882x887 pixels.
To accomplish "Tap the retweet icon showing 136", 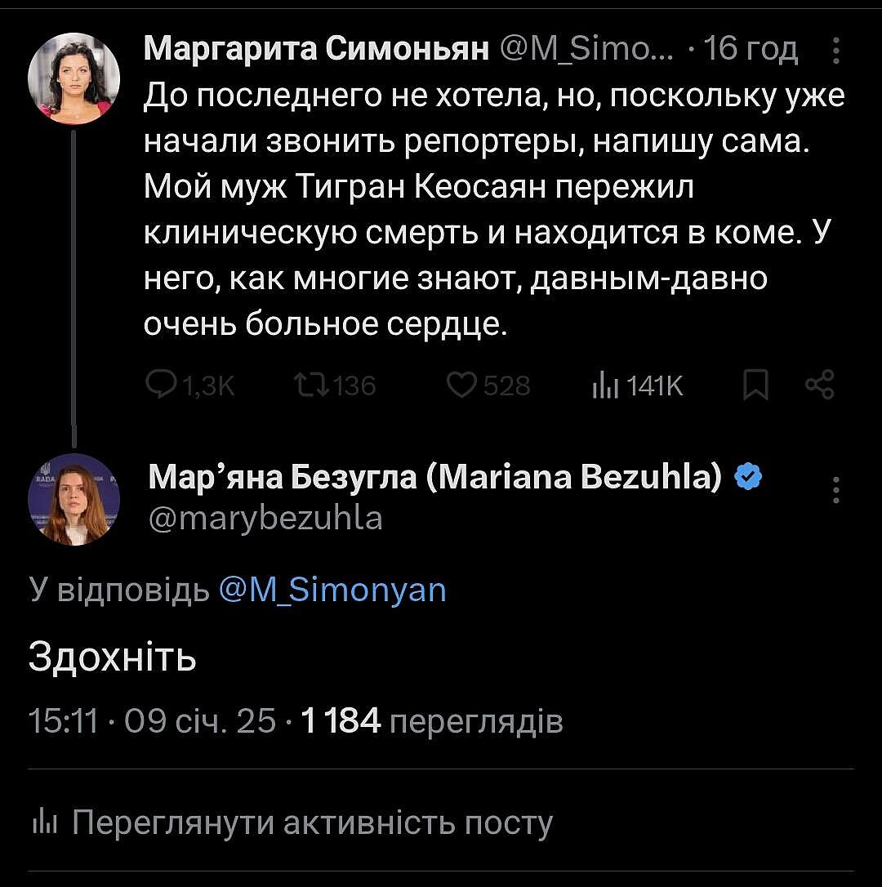I will tap(310, 385).
